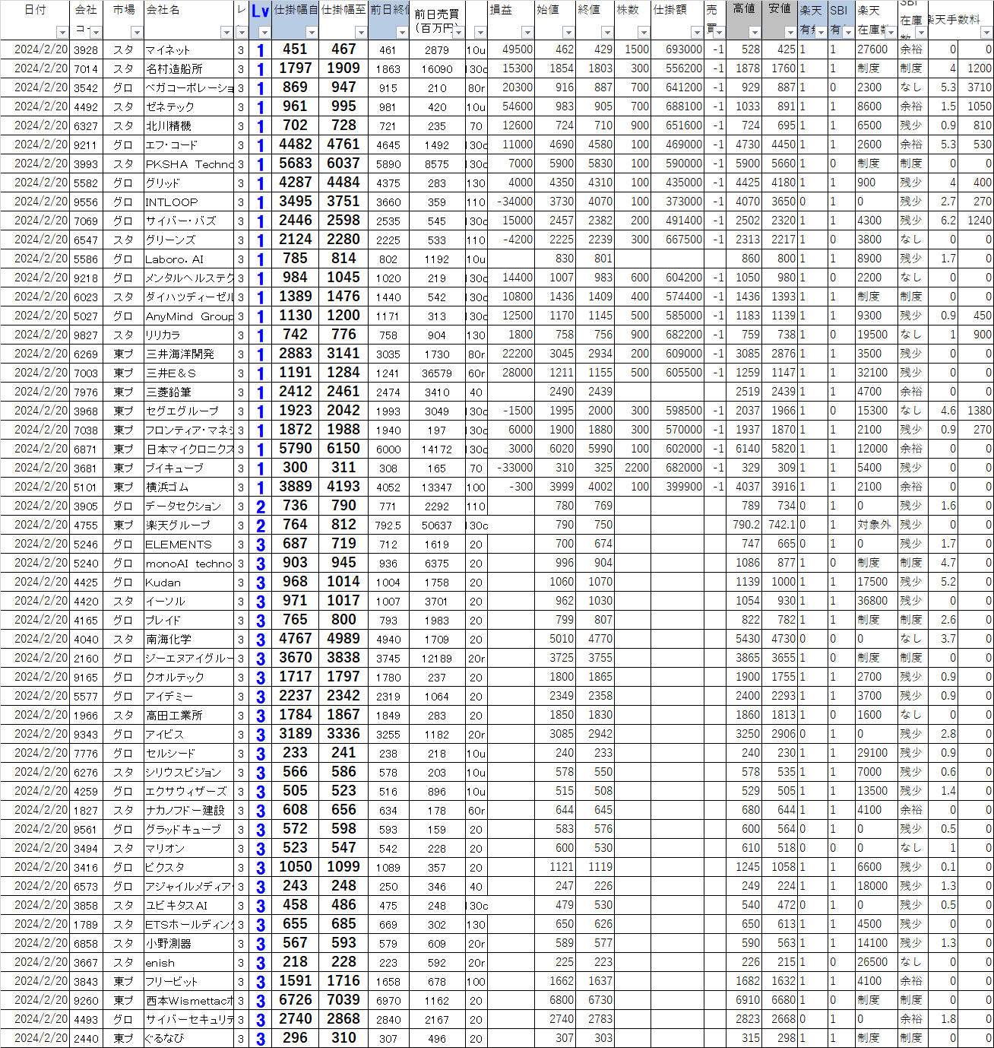Open the 損益 column filter dropdown

527,32
